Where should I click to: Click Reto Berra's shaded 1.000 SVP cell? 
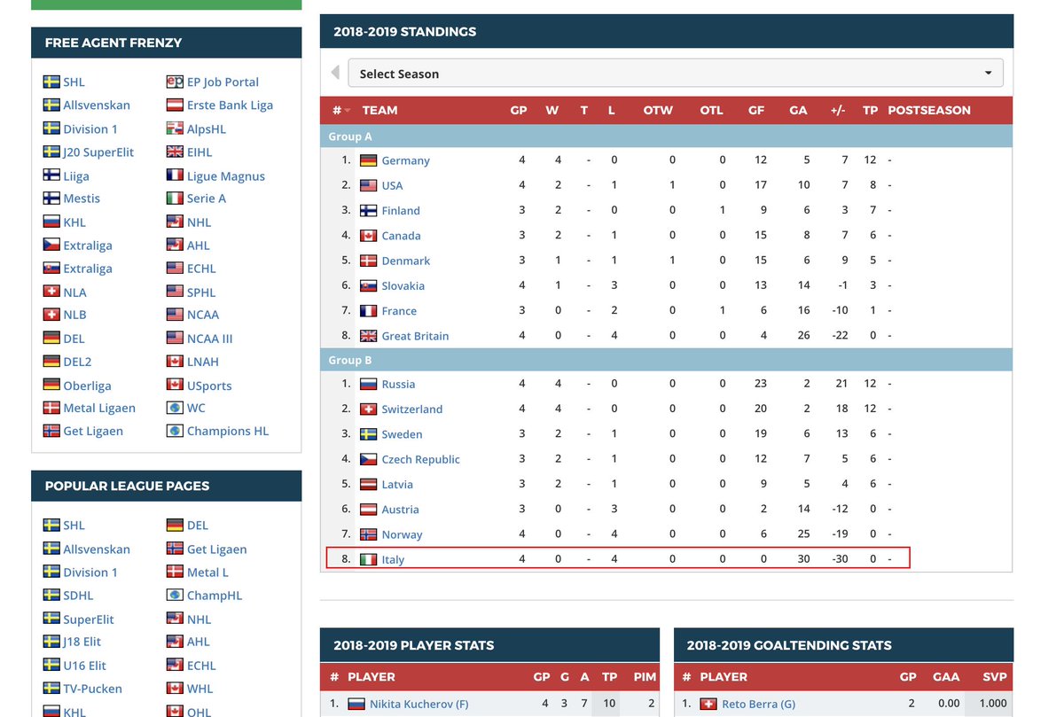(x=993, y=704)
